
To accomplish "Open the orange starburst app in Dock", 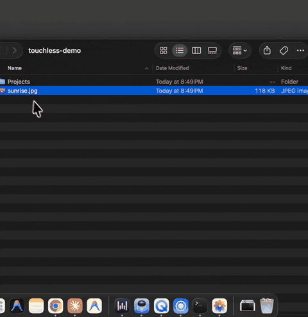I will pyautogui.click(x=75, y=305).
